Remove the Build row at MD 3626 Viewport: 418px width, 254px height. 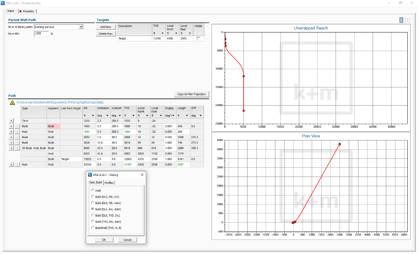[x=17, y=143]
